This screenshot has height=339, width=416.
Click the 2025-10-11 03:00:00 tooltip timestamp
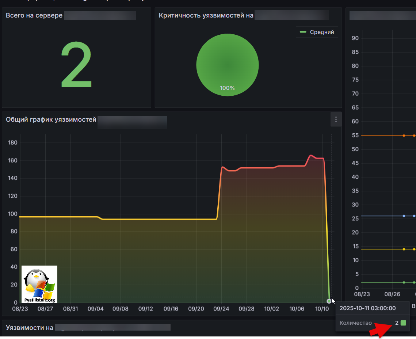tap(367, 308)
